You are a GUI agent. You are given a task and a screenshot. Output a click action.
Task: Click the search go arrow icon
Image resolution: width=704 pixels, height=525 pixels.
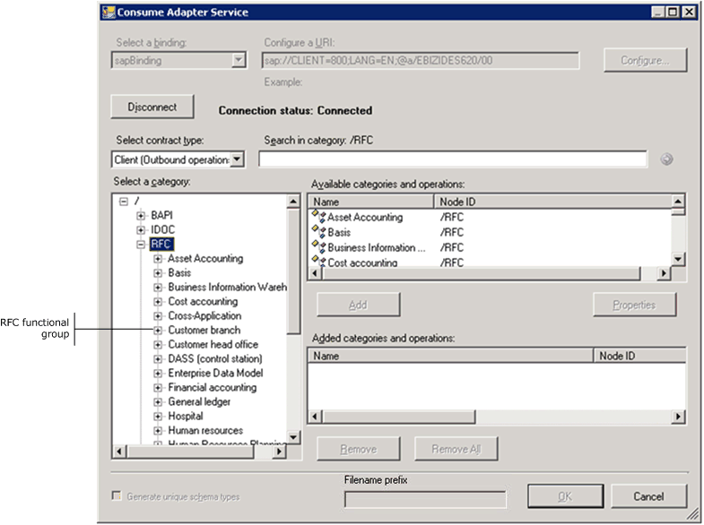point(666,159)
